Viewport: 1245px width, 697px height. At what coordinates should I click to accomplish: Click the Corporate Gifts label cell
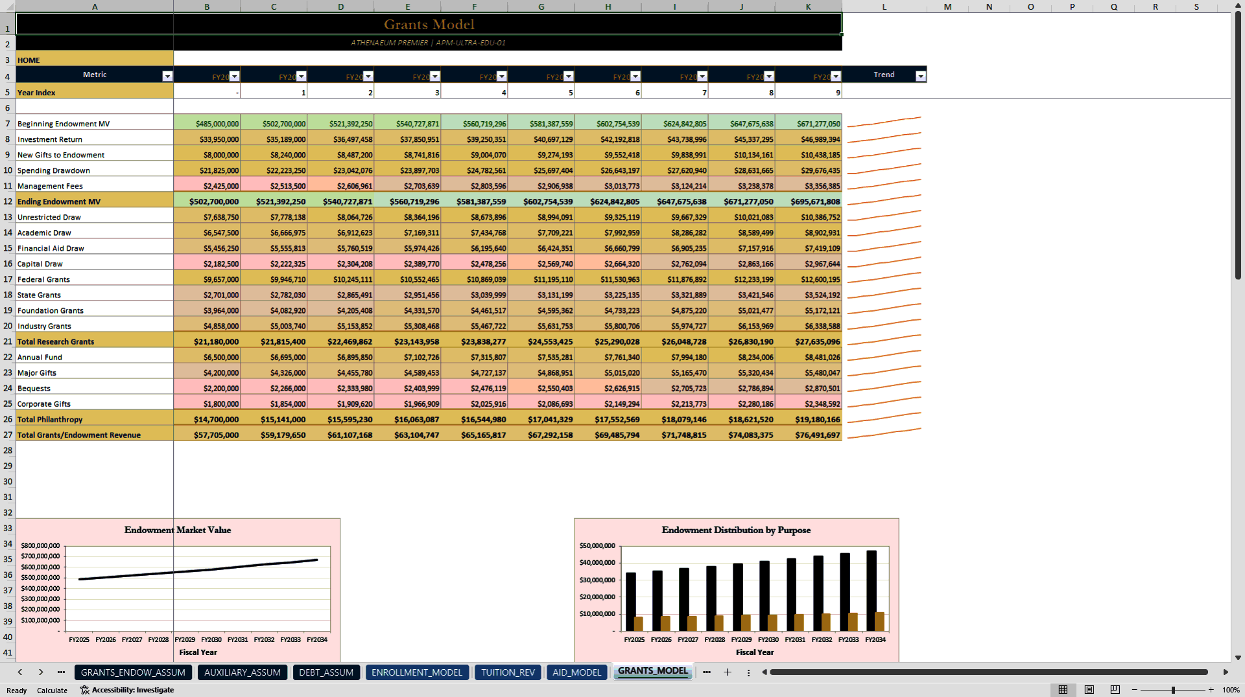coord(95,404)
